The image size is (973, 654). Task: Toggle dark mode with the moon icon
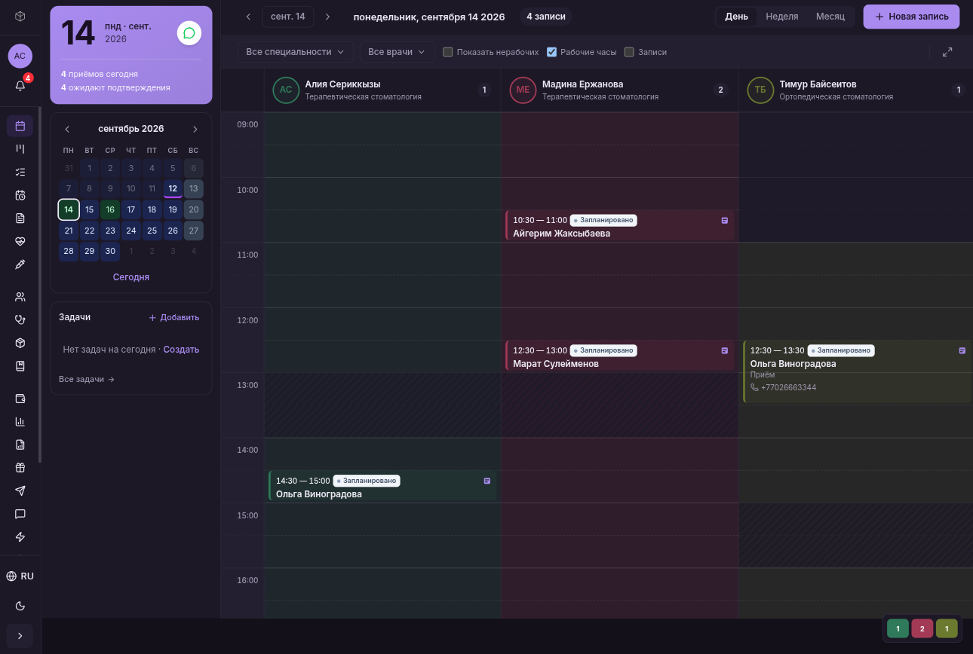point(20,606)
